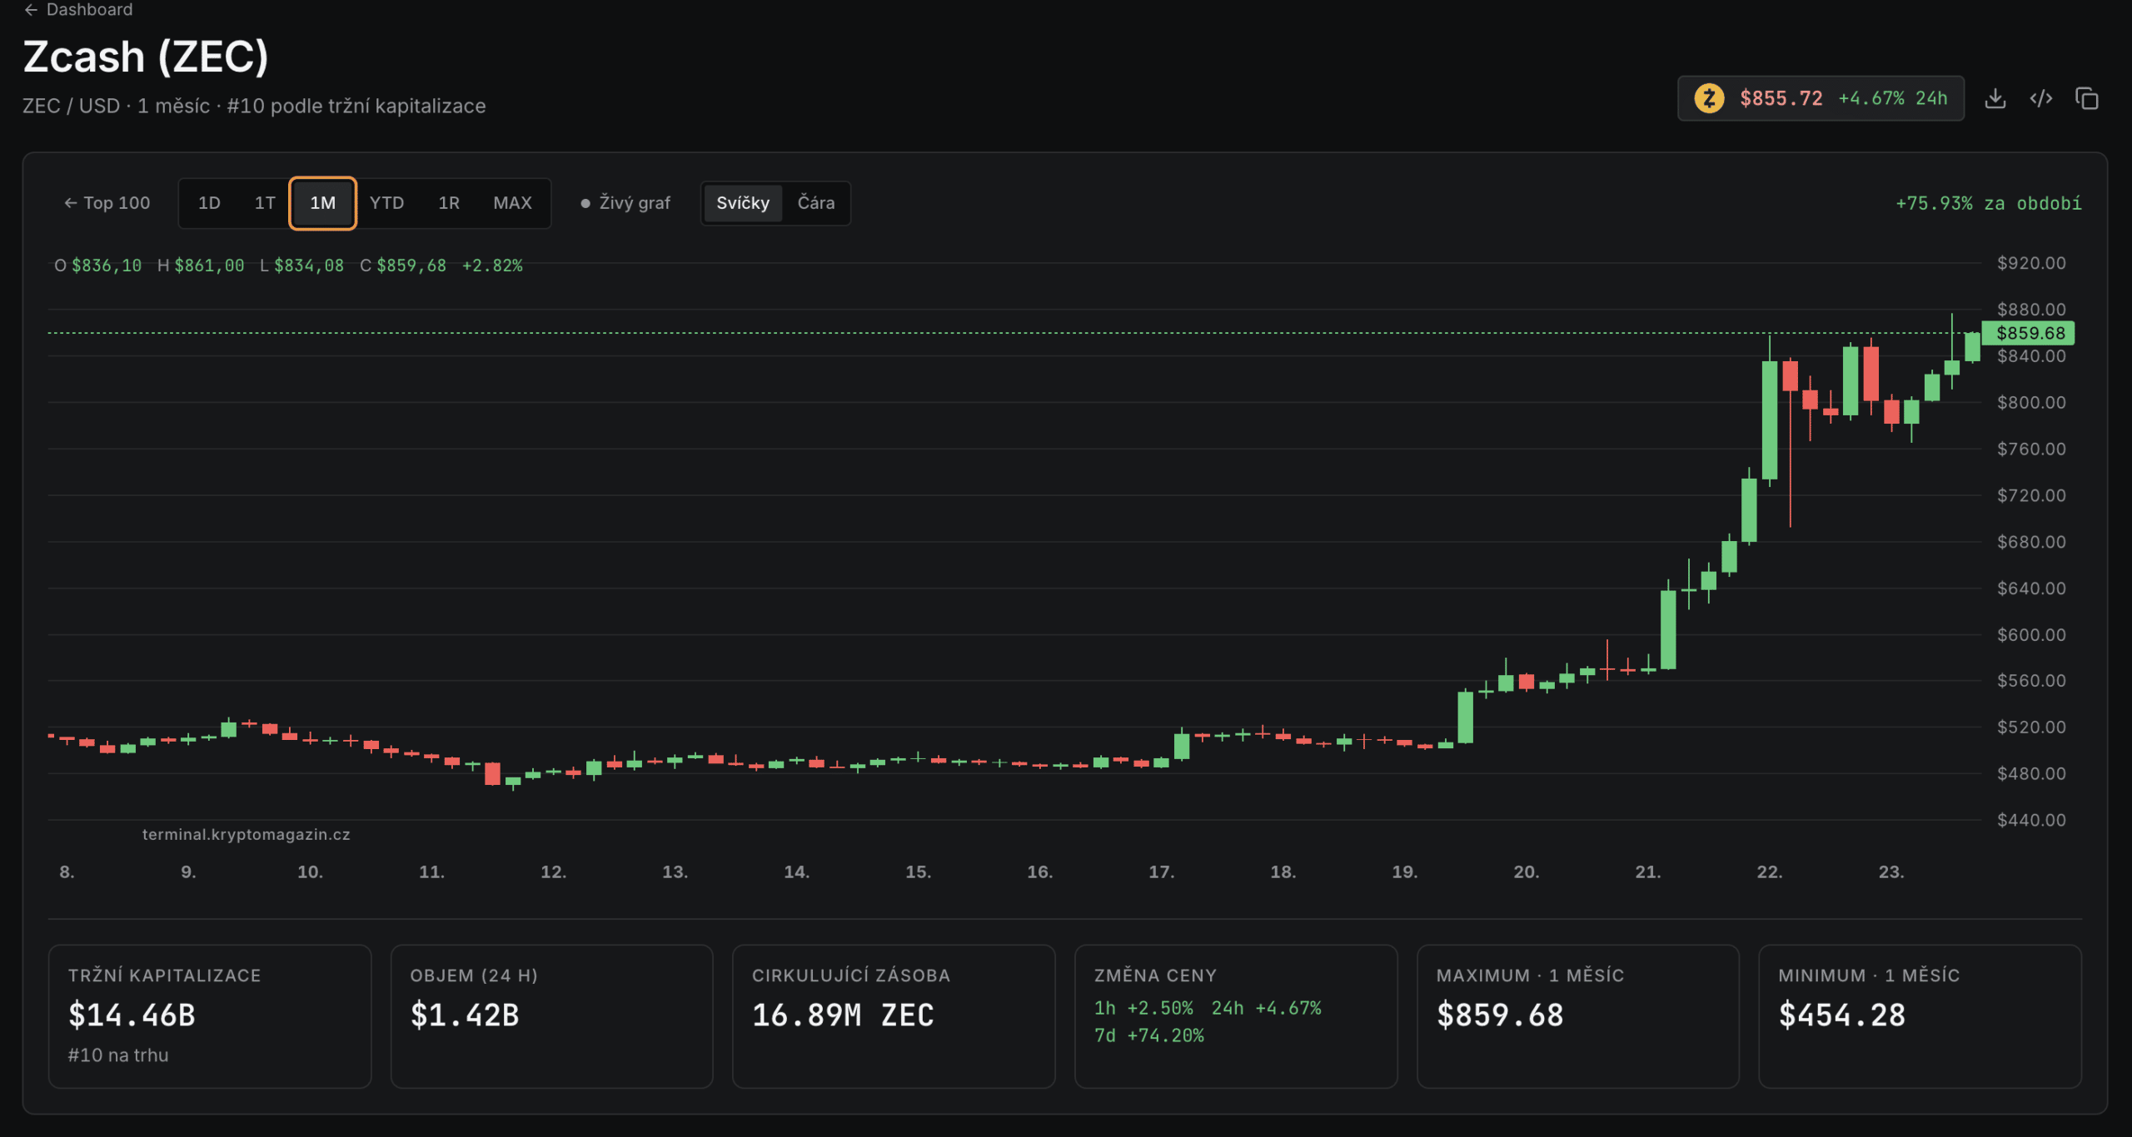The image size is (2132, 1137).
Task: Click the back arrow next to Dashboard
Action: [x=31, y=10]
